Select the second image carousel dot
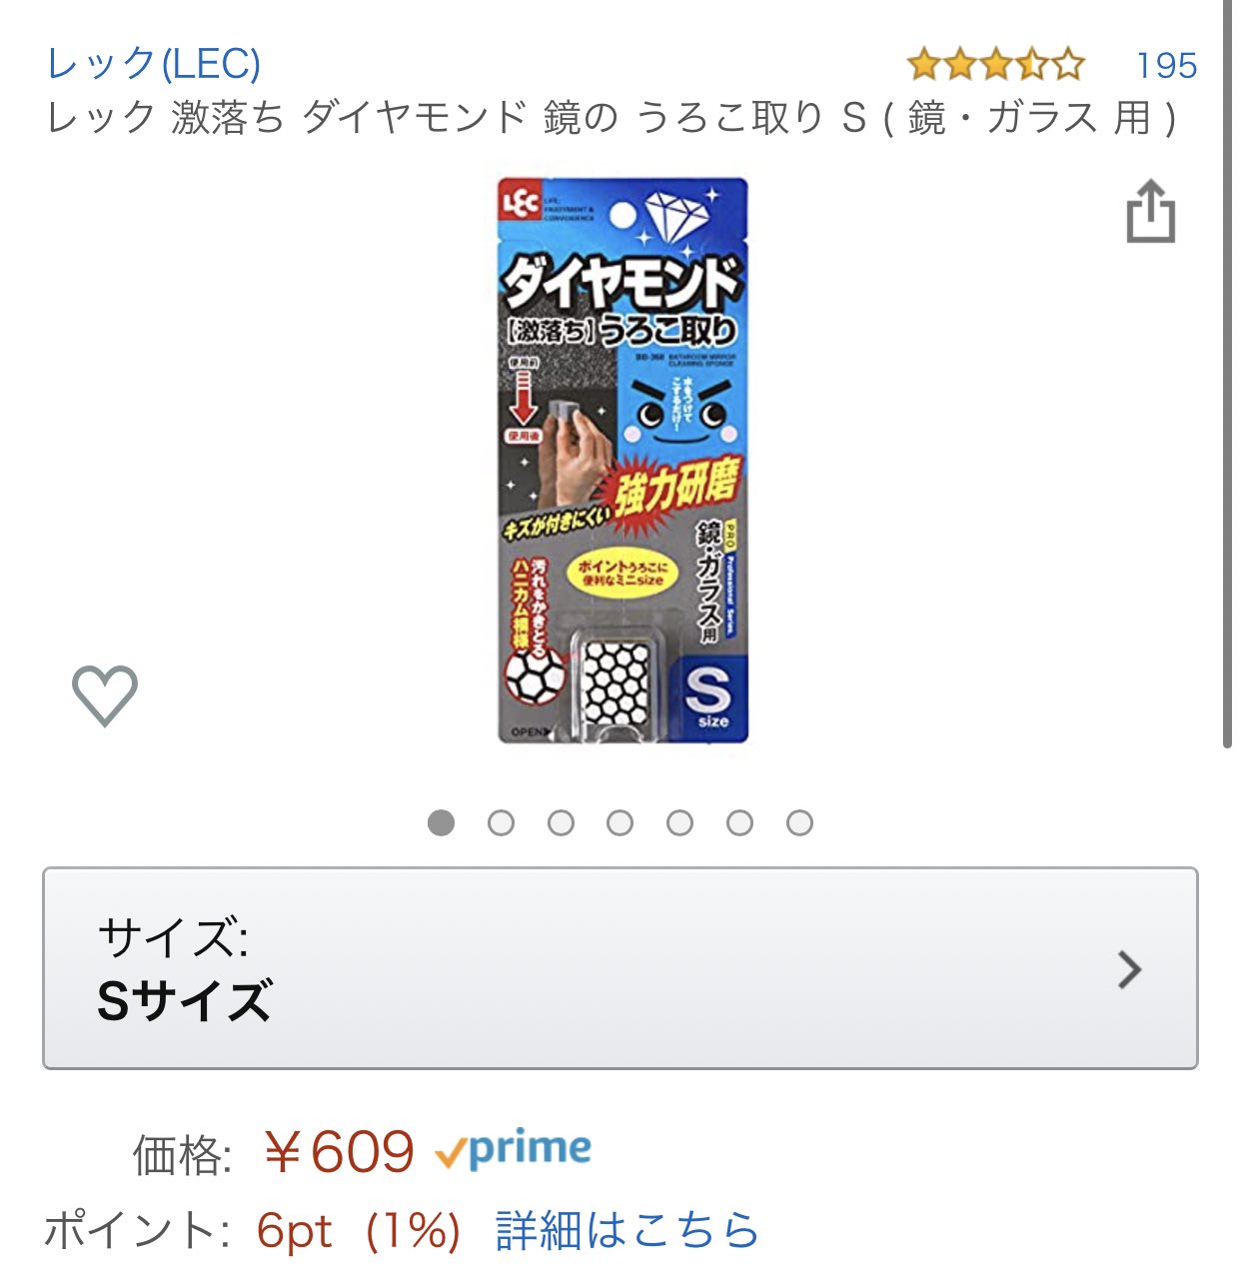Viewport: 1240px width, 1287px height. pyautogui.click(x=501, y=822)
